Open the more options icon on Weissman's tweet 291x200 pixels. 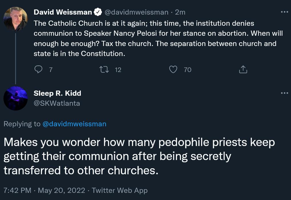click(x=284, y=11)
